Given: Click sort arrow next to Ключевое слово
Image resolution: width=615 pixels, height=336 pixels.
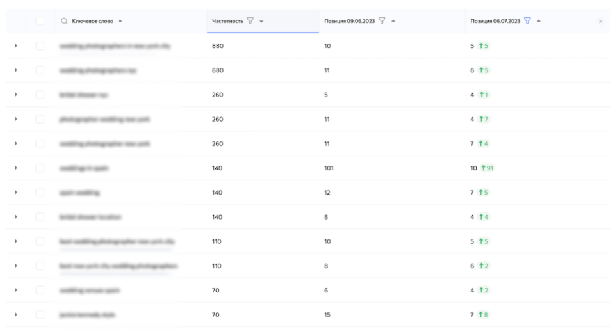Looking at the screenshot, I should click(121, 21).
